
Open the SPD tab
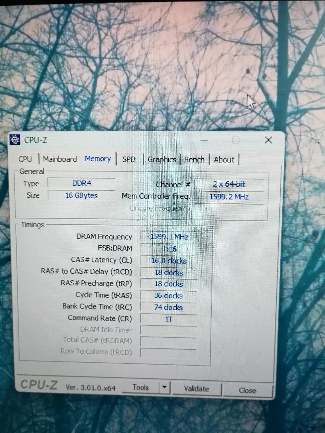129,159
